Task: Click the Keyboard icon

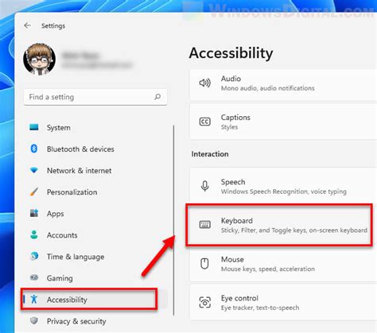Action: 205,225
